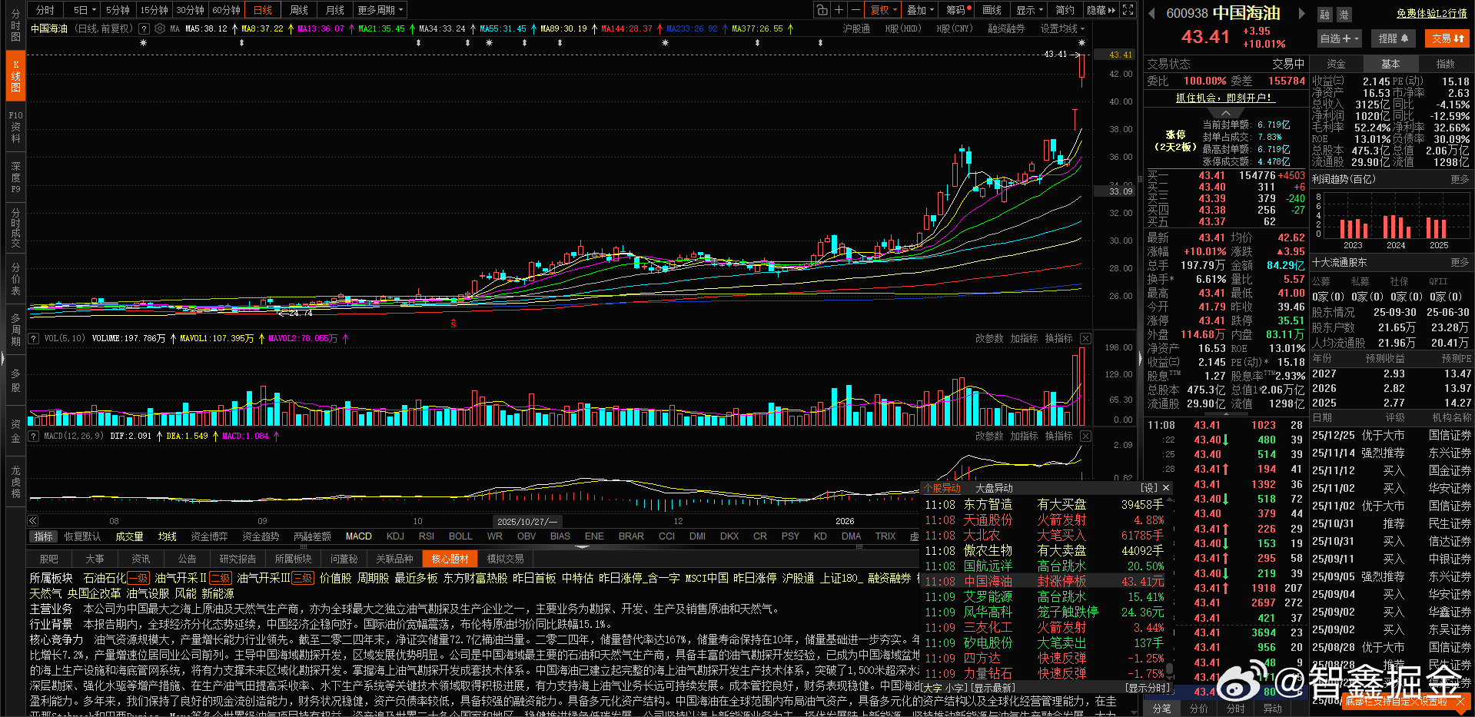Click 中国海油 row in 个股异动 list
Image resolution: width=1475 pixels, height=717 pixels.
1043,582
